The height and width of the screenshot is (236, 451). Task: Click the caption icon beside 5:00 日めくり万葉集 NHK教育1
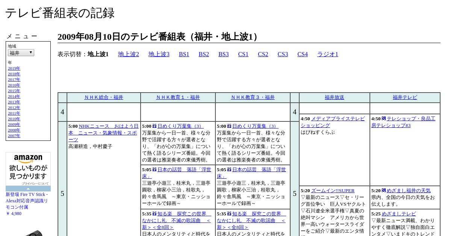(154, 126)
